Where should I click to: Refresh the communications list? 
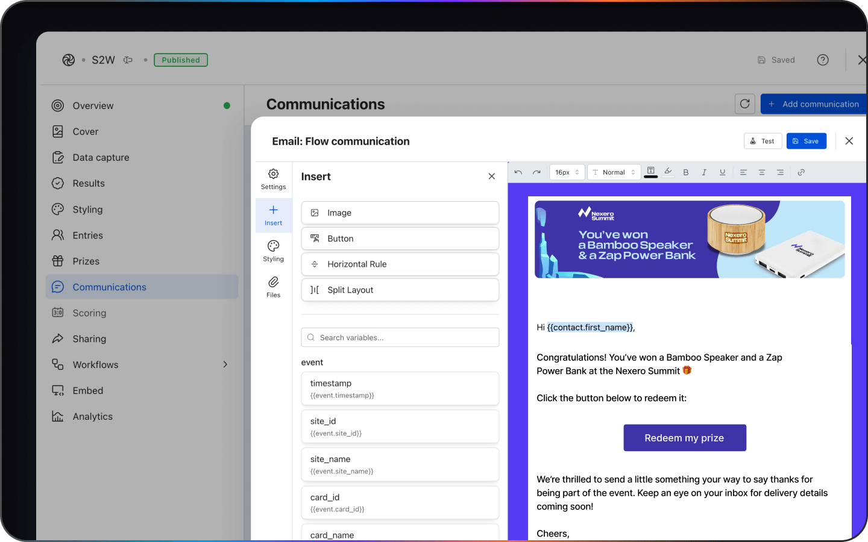click(x=745, y=104)
